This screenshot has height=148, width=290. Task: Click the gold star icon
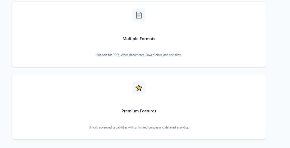(x=139, y=88)
